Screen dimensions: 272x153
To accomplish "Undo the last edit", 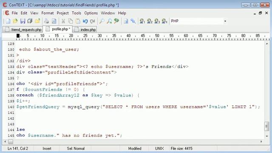I will pos(85,21).
